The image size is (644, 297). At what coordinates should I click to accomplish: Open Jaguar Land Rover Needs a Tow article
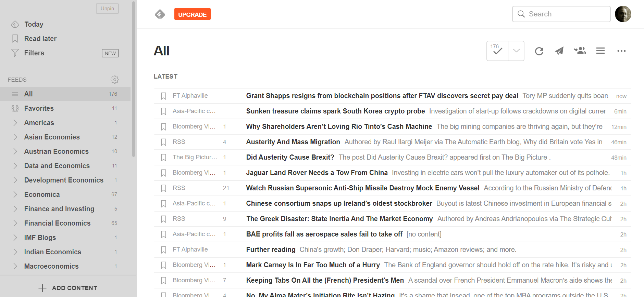[317, 173]
